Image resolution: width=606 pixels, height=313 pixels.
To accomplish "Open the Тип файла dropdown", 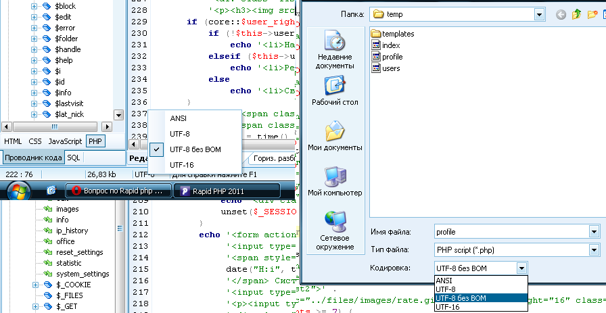I will [592, 250].
